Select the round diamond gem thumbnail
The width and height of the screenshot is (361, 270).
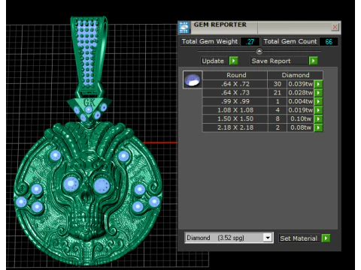(x=193, y=79)
